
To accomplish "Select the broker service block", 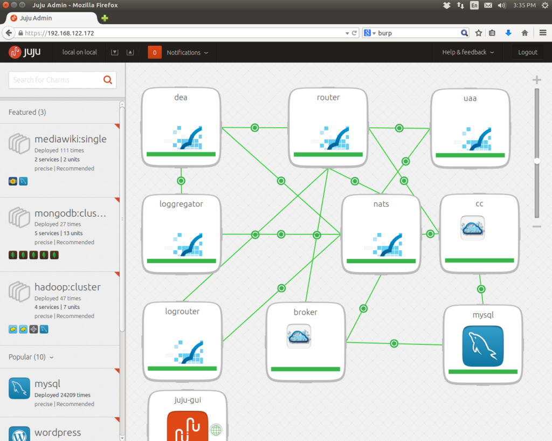I will point(306,342).
